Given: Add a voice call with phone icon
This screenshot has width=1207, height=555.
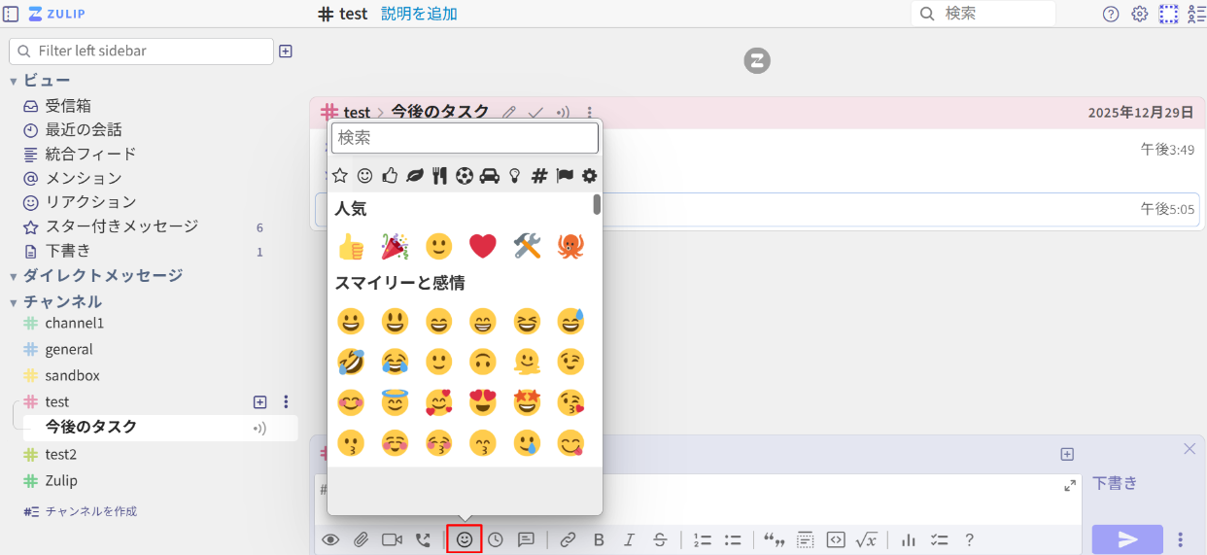Looking at the screenshot, I should pyautogui.click(x=423, y=539).
